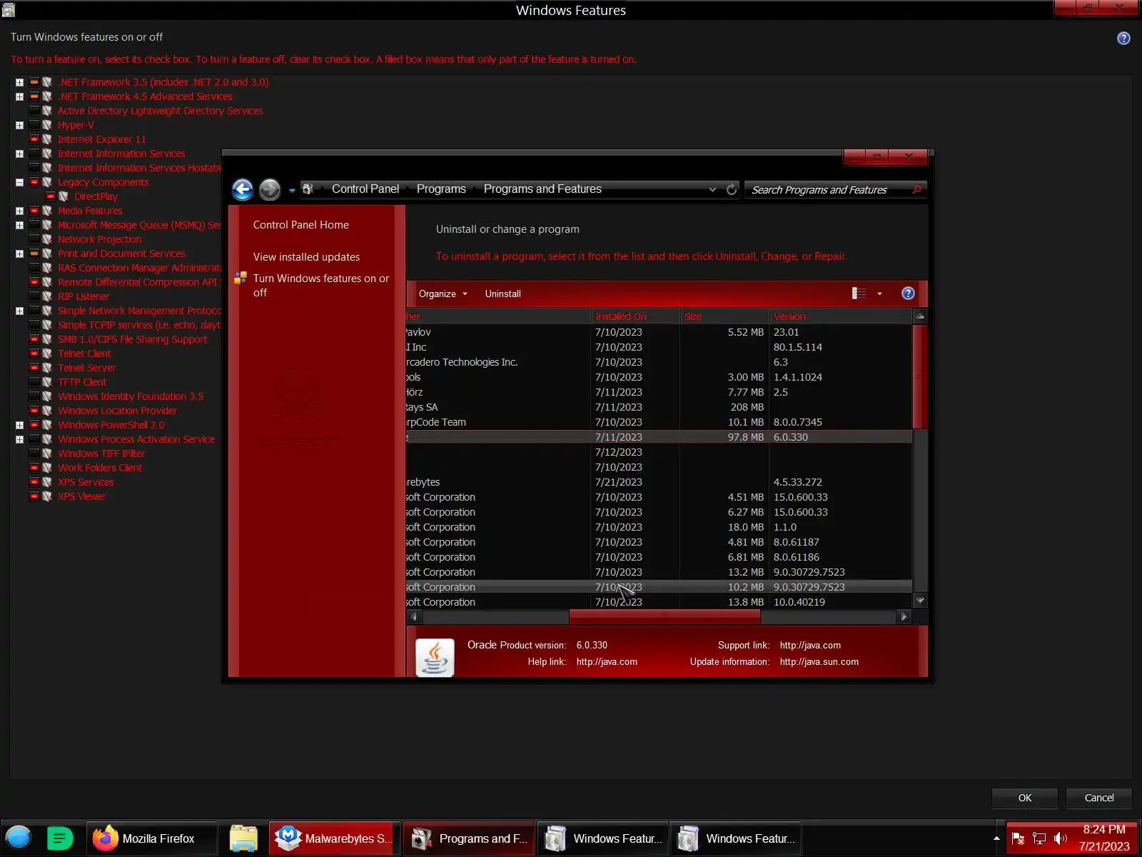This screenshot has width=1142, height=857.
Task: Expand .NET Framework 3.5 tree node
Action: [20, 82]
